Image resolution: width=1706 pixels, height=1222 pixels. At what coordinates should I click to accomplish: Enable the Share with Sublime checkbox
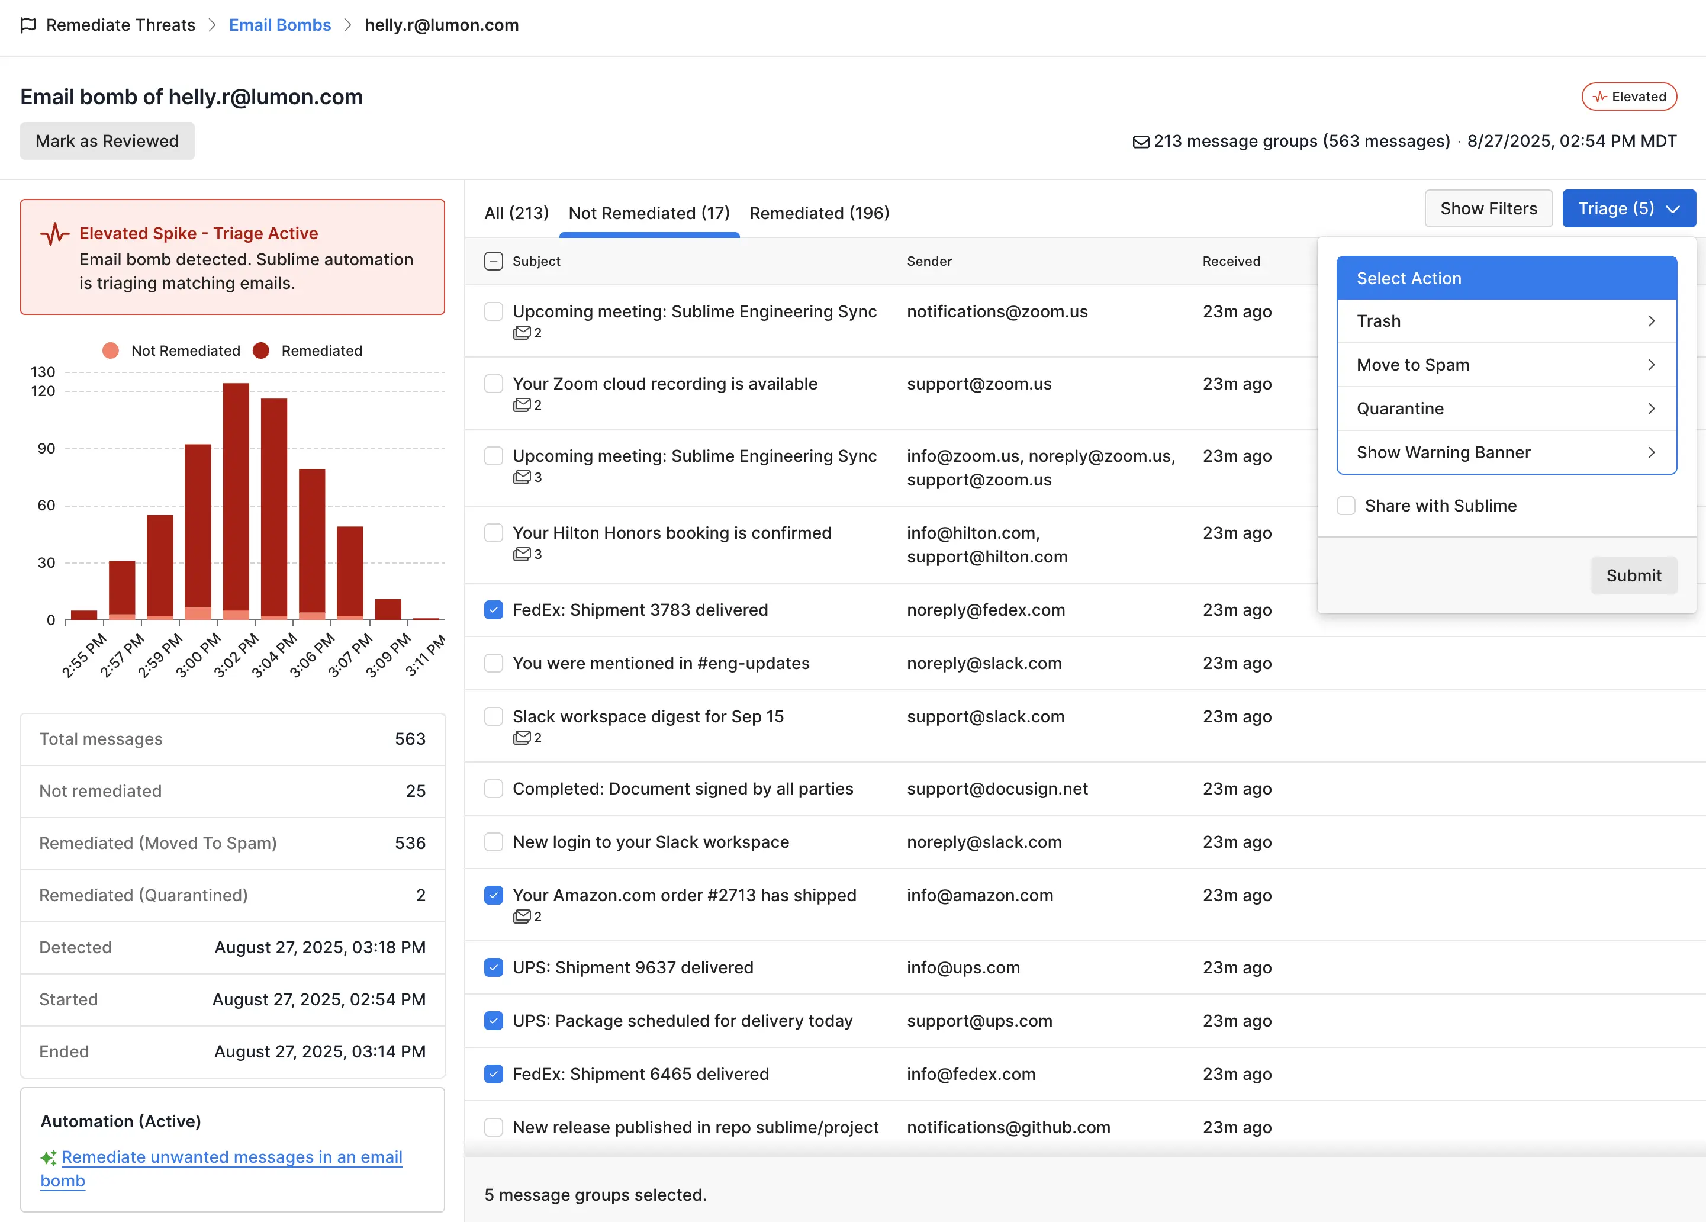pyautogui.click(x=1346, y=506)
